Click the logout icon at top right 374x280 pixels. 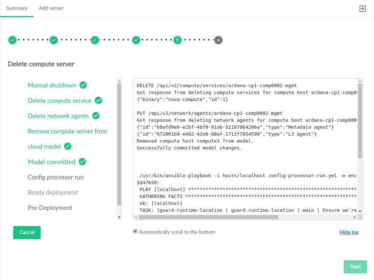pos(362,9)
